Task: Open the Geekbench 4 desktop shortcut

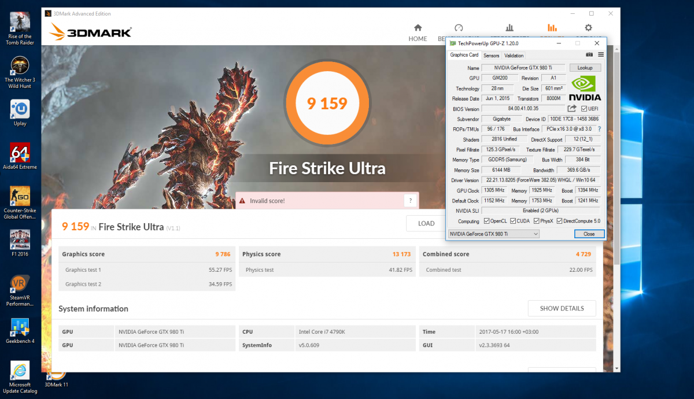Action: pos(20,331)
